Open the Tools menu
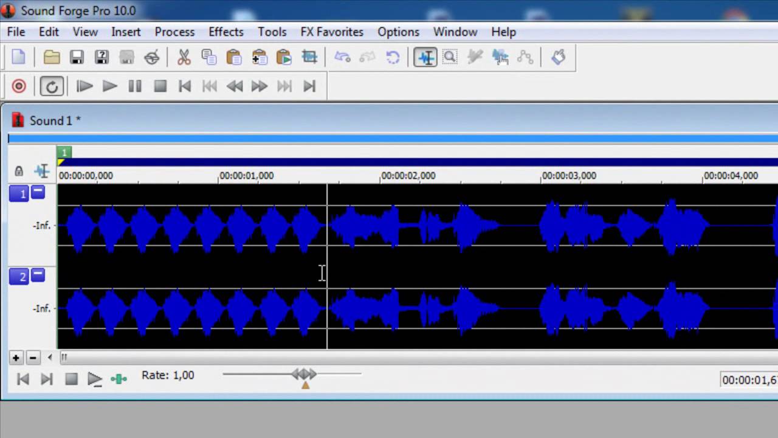Screen dimensions: 778x438 272,32
